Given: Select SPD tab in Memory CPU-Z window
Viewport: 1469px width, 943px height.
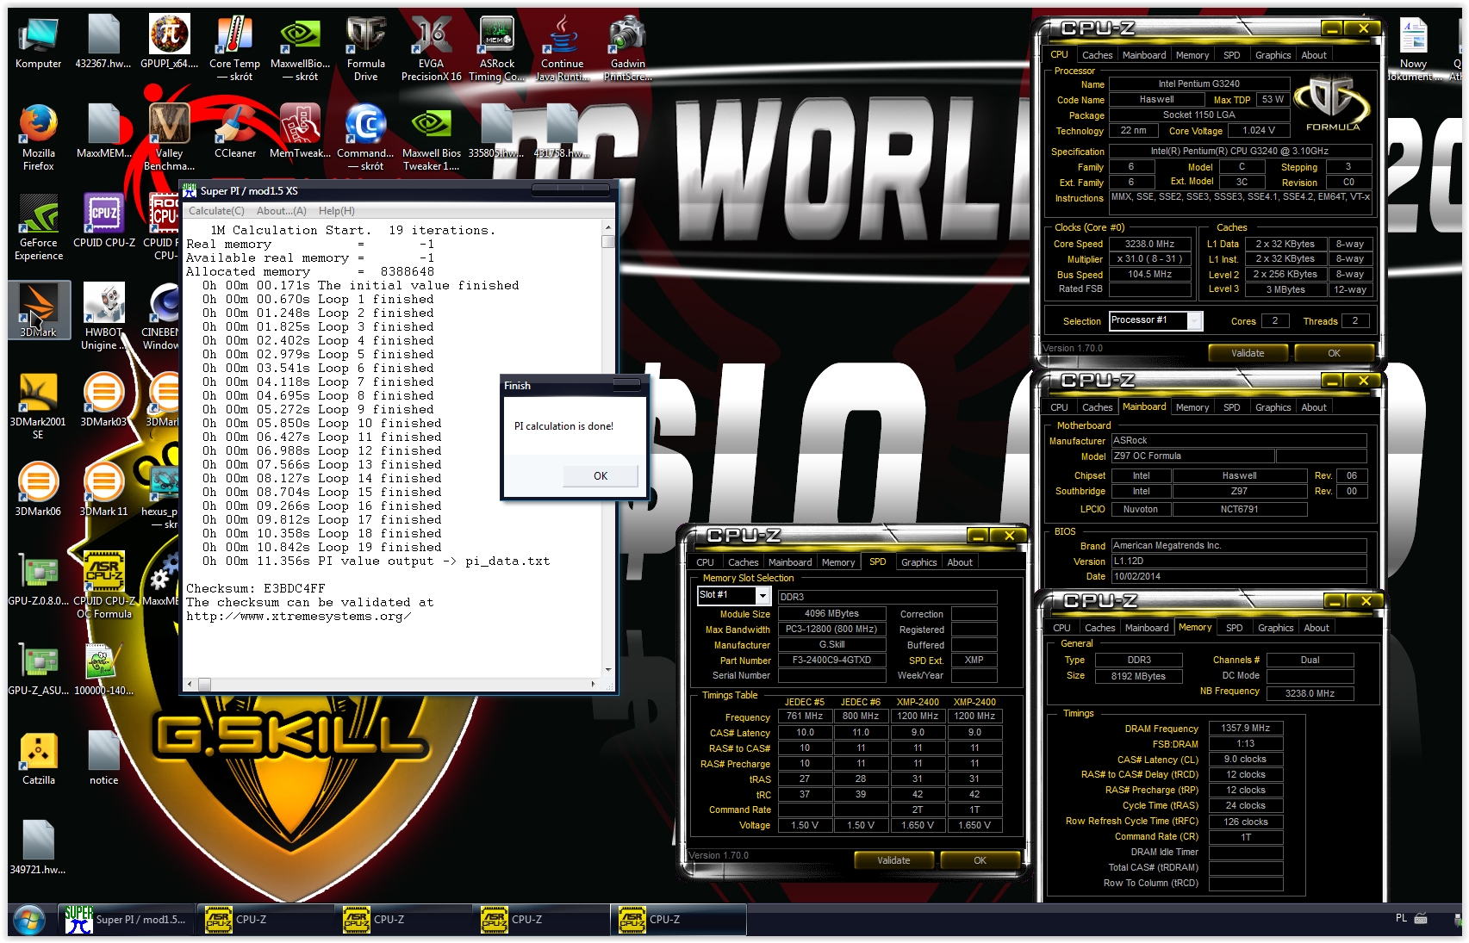Looking at the screenshot, I should tap(1234, 628).
